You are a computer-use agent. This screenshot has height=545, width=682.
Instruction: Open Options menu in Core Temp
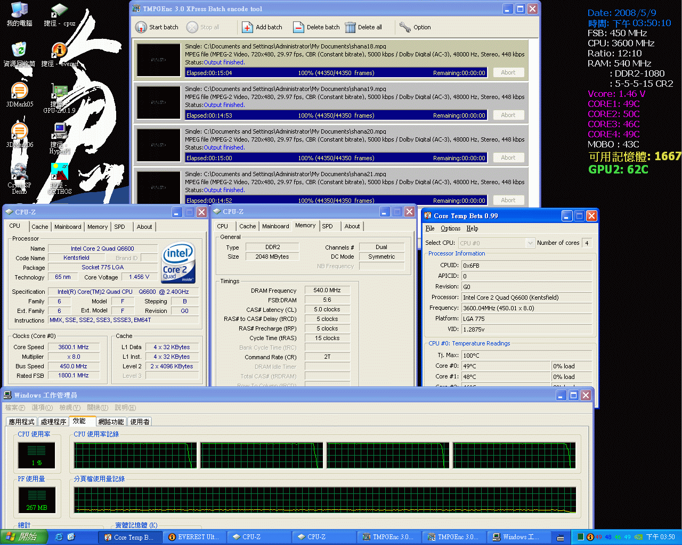pyautogui.click(x=450, y=228)
